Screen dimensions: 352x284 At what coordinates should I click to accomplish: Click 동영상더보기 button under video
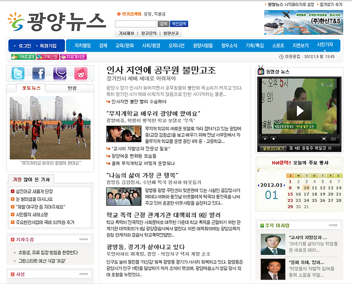pyautogui.click(x=273, y=148)
